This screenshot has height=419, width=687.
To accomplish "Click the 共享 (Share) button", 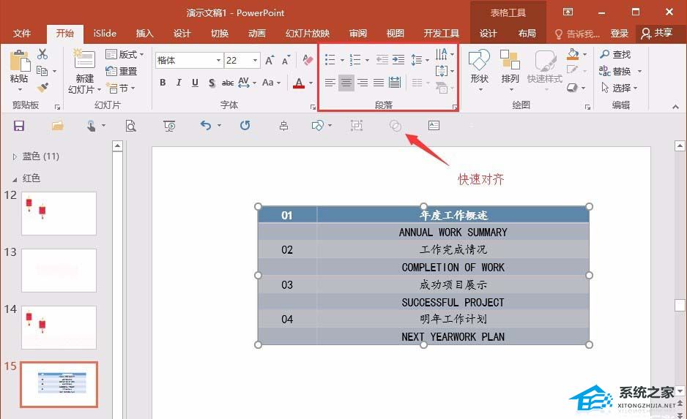I will pos(657,33).
